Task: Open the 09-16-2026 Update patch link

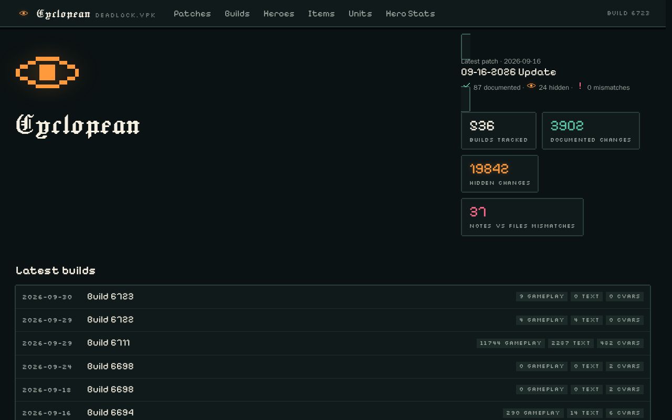Action: (x=508, y=72)
